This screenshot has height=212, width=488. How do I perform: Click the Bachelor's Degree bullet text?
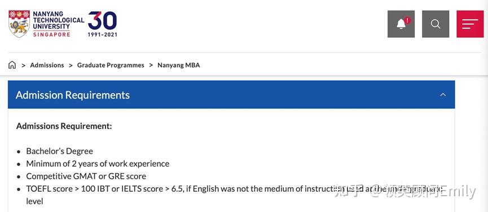click(x=59, y=151)
